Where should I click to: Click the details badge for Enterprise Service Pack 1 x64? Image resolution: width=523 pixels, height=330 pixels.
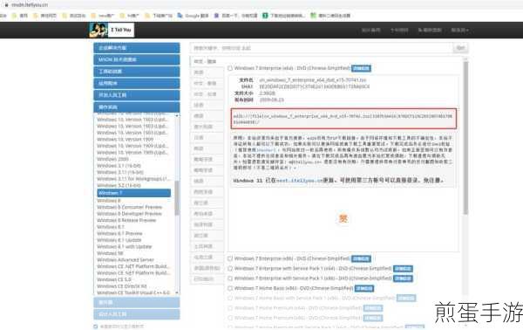tap(403, 269)
